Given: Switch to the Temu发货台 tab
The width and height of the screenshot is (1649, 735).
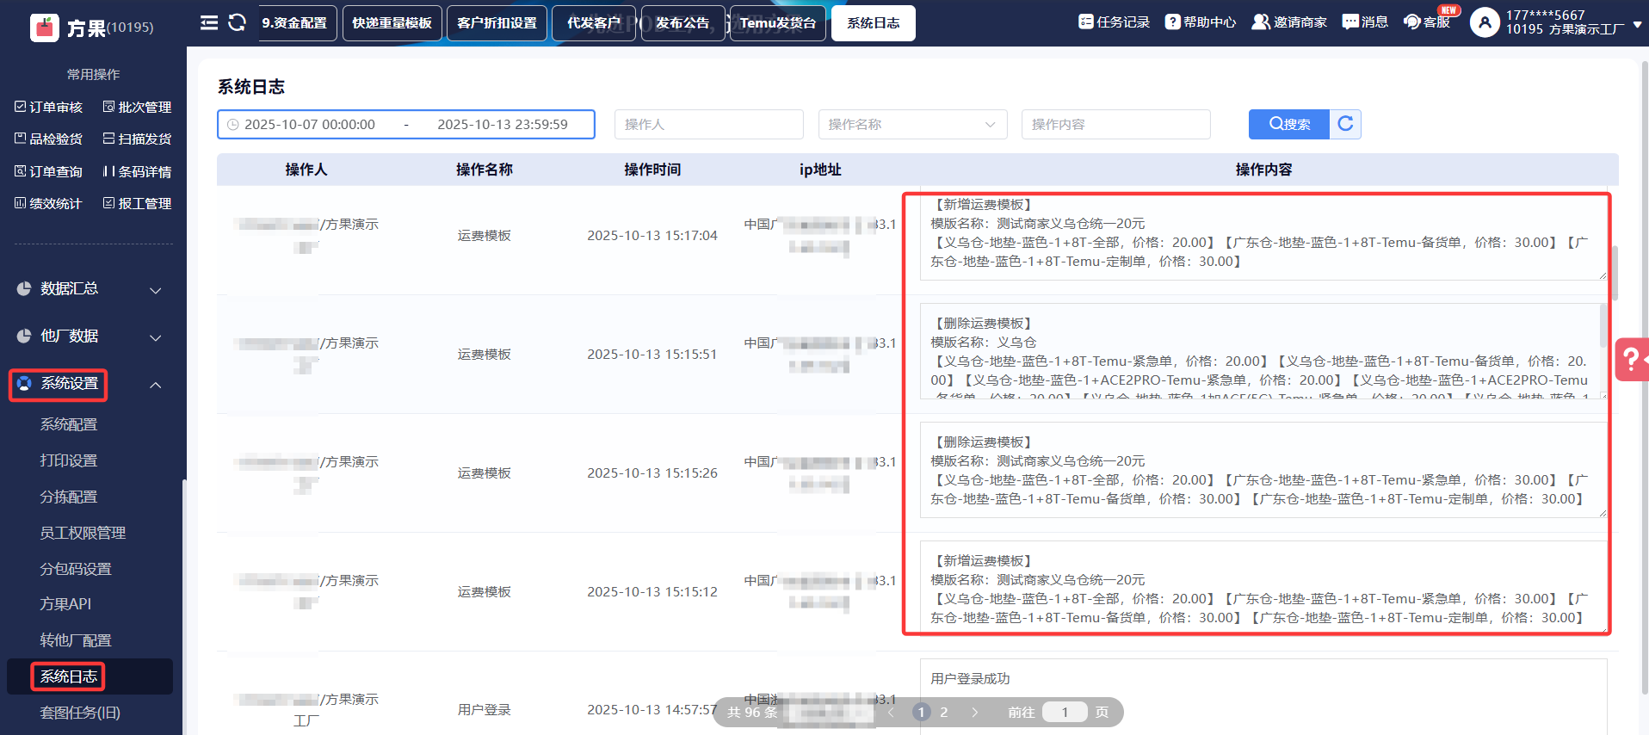Looking at the screenshot, I should pos(778,23).
